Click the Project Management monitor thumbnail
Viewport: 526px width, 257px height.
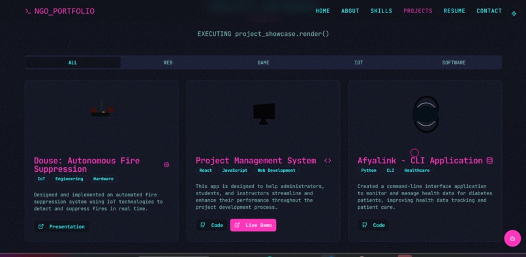coord(264,114)
